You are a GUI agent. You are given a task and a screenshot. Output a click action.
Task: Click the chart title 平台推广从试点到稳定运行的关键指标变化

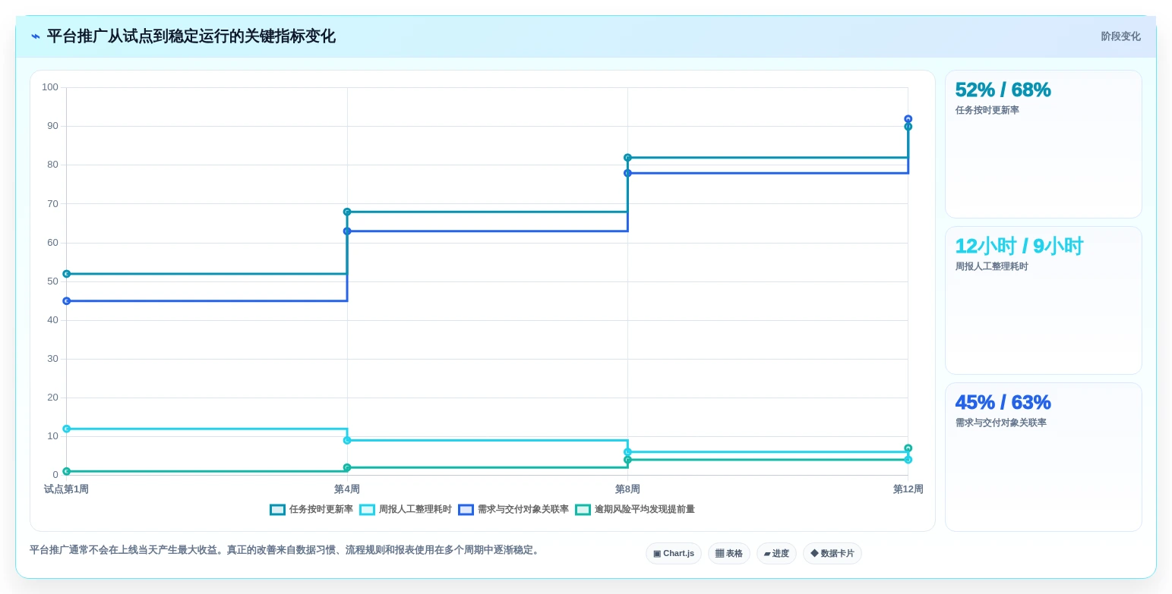pyautogui.click(x=191, y=36)
